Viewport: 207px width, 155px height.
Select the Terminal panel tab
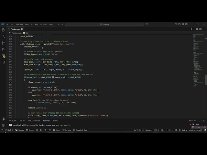47,120
